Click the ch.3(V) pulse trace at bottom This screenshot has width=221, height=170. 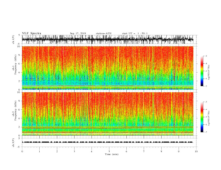tap(107, 142)
